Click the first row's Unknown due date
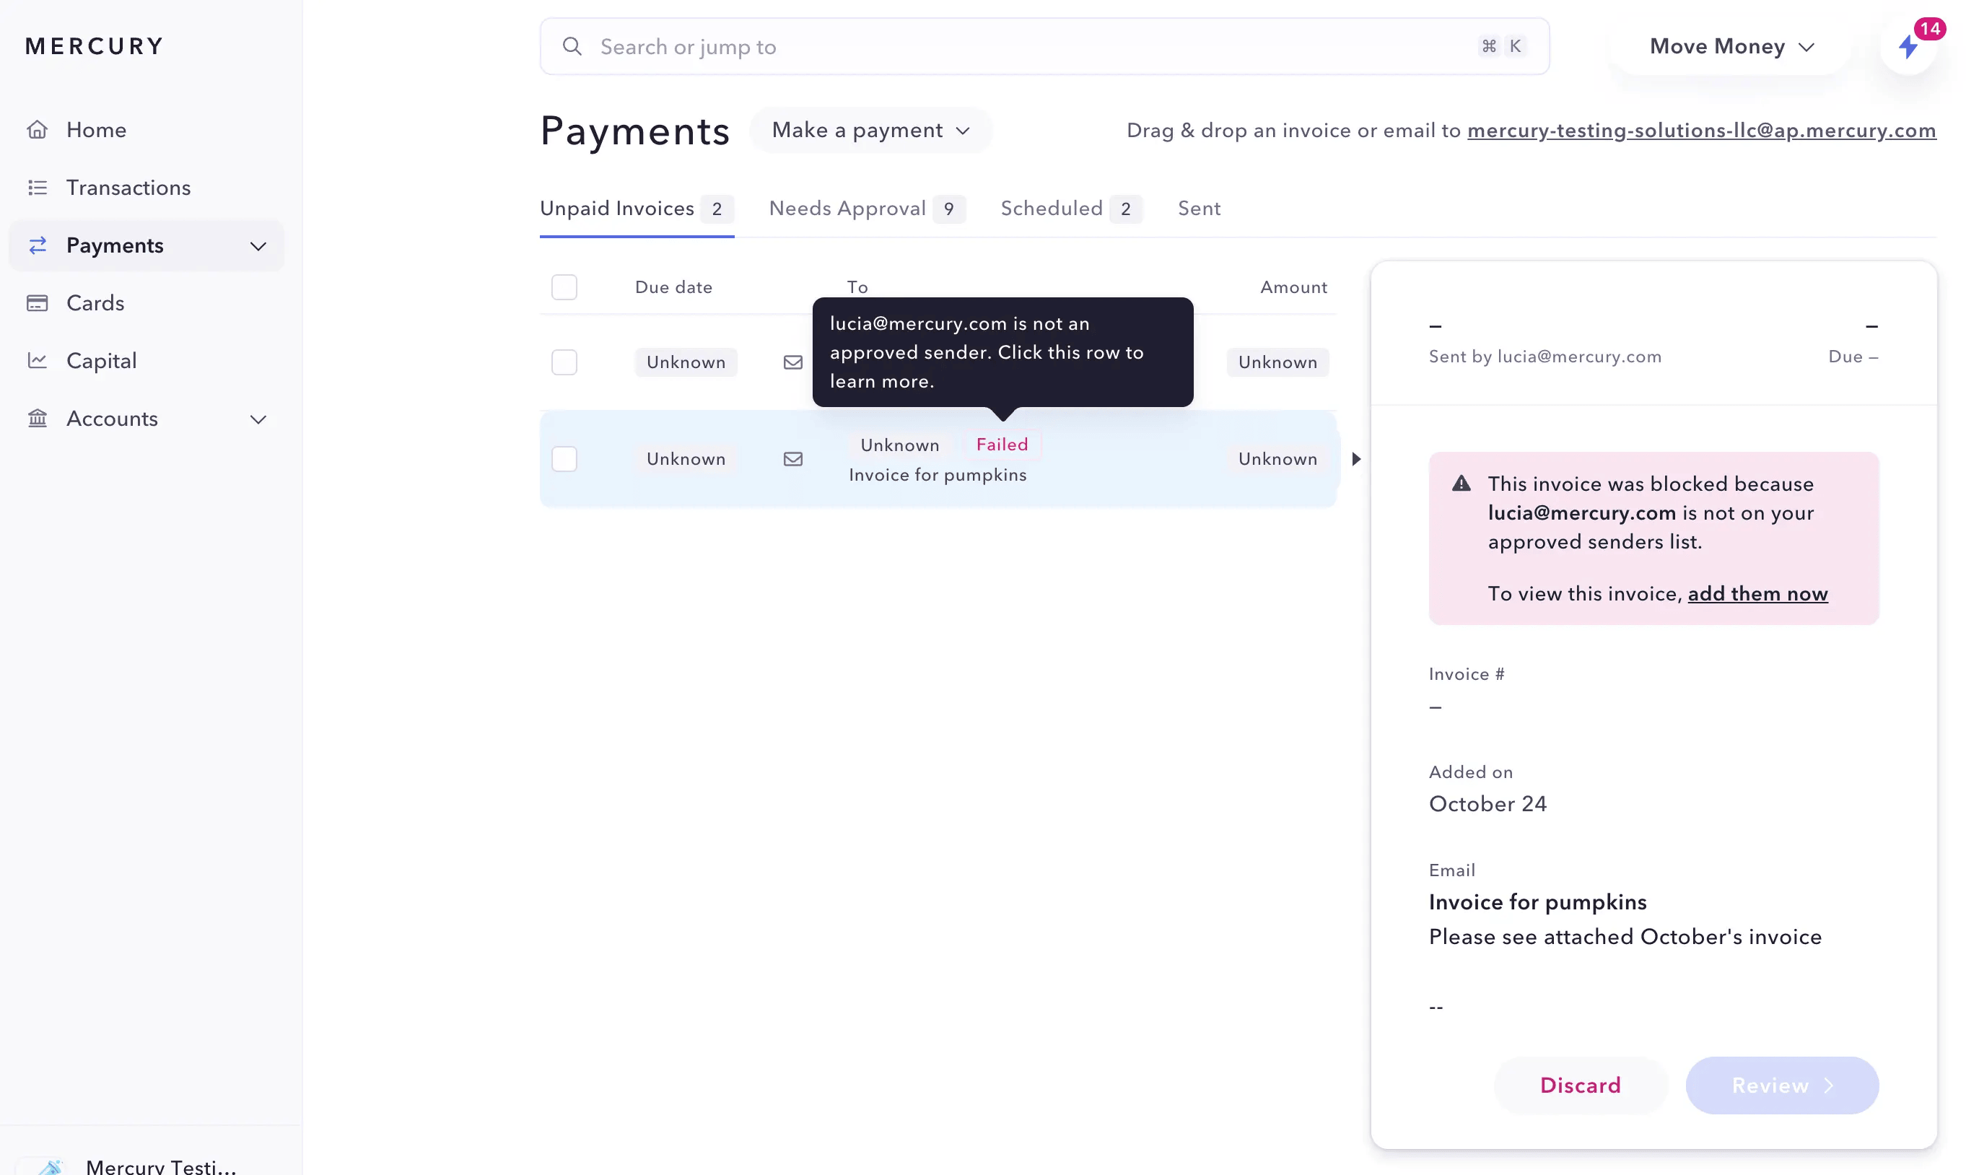1966x1175 pixels. pyautogui.click(x=686, y=362)
